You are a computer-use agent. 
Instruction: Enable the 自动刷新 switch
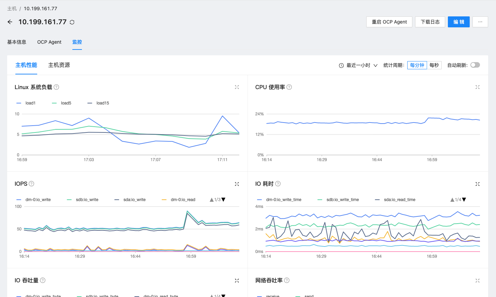(x=475, y=65)
